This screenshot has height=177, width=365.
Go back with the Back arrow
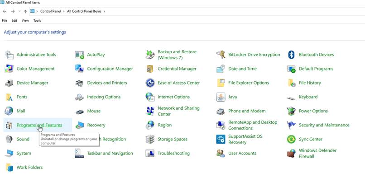point(5,11)
